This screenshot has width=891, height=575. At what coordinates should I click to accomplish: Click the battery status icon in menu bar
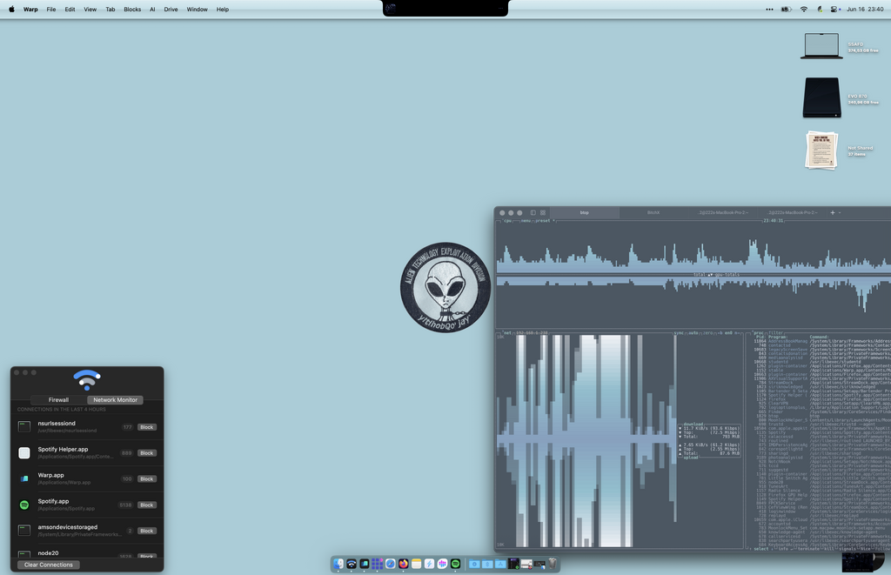point(787,9)
